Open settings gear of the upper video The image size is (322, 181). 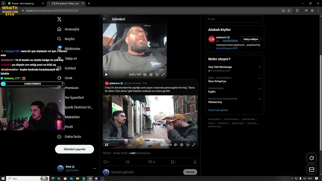point(151,75)
